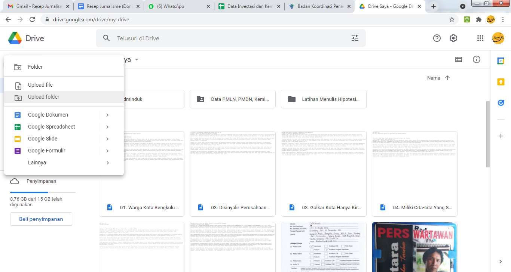Switch to list layout view
The height and width of the screenshot is (272, 511).
[x=458, y=59]
